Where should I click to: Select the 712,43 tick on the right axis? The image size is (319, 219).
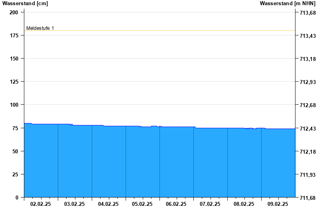[x=307, y=129]
